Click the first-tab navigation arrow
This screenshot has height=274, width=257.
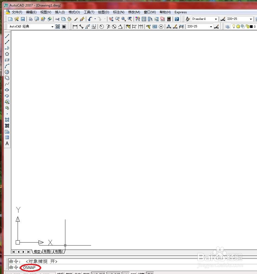14,252
